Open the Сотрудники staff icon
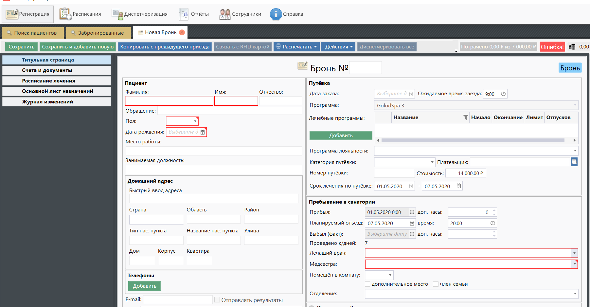 pos(225,14)
